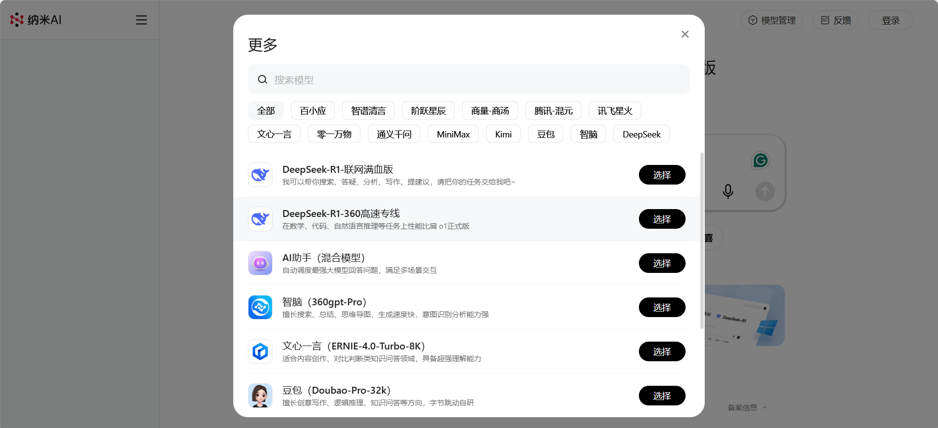Filter models by 讯飞星火
Viewport: 938px width, 428px height.
[615, 110]
